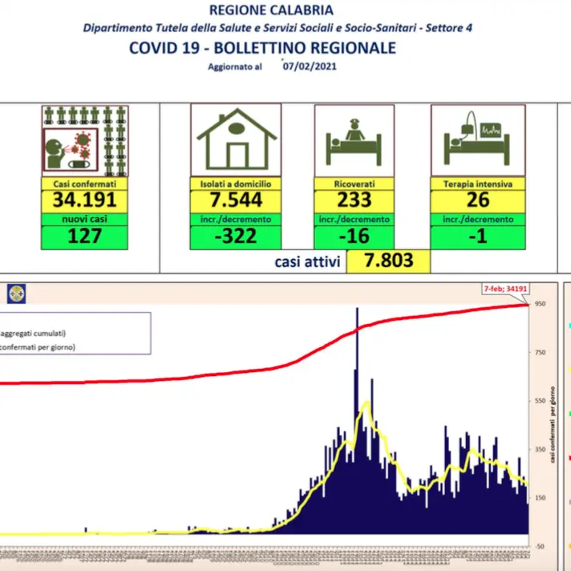The width and height of the screenshot is (571, 571).
Task: Select the chart legend box
Action: coord(75,333)
